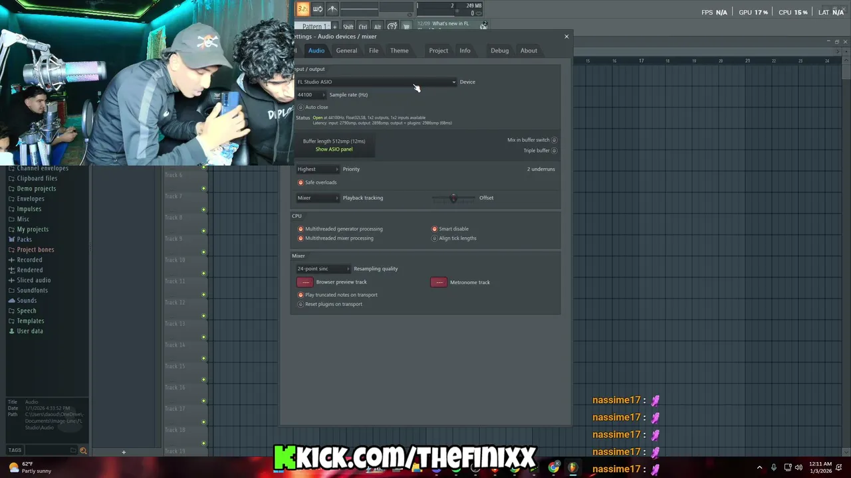Open the Debug settings tab
Screen dimensions: 851x478
[x=499, y=50]
